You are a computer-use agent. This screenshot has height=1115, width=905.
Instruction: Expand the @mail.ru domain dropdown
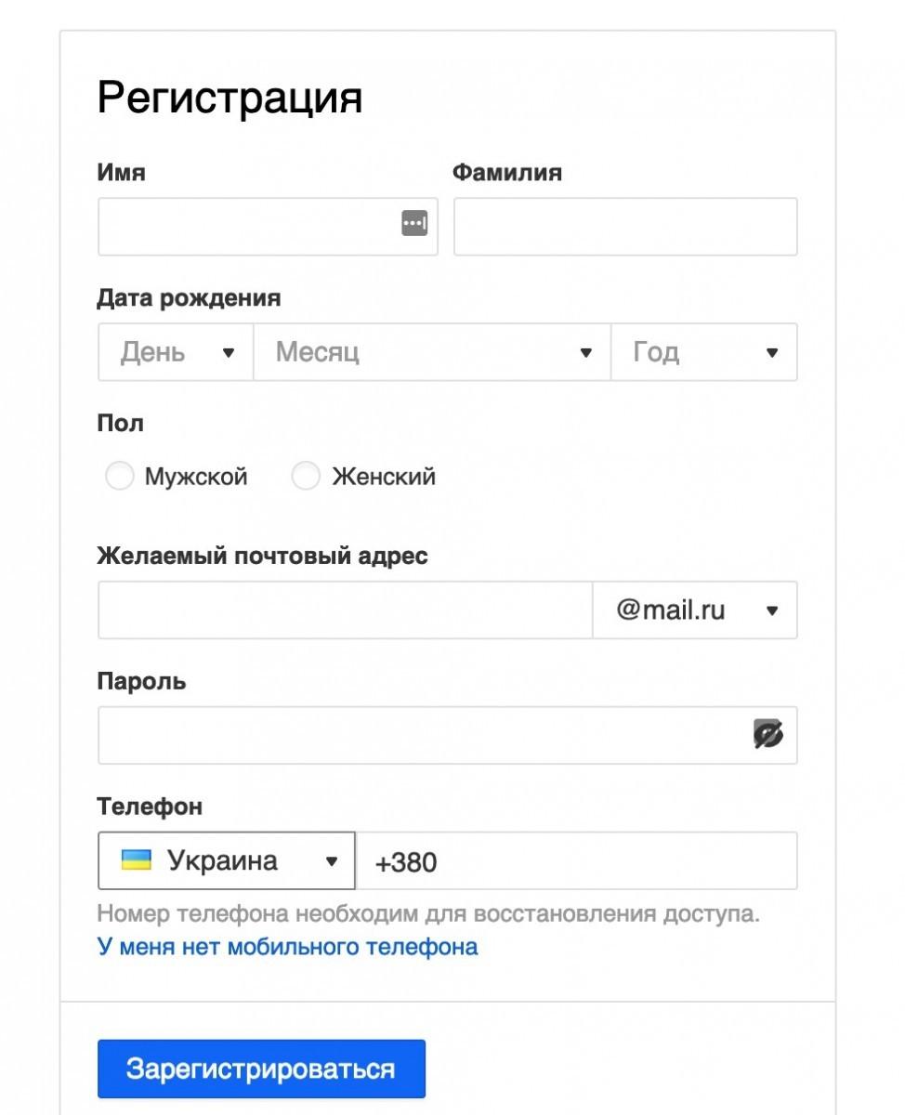tap(694, 610)
